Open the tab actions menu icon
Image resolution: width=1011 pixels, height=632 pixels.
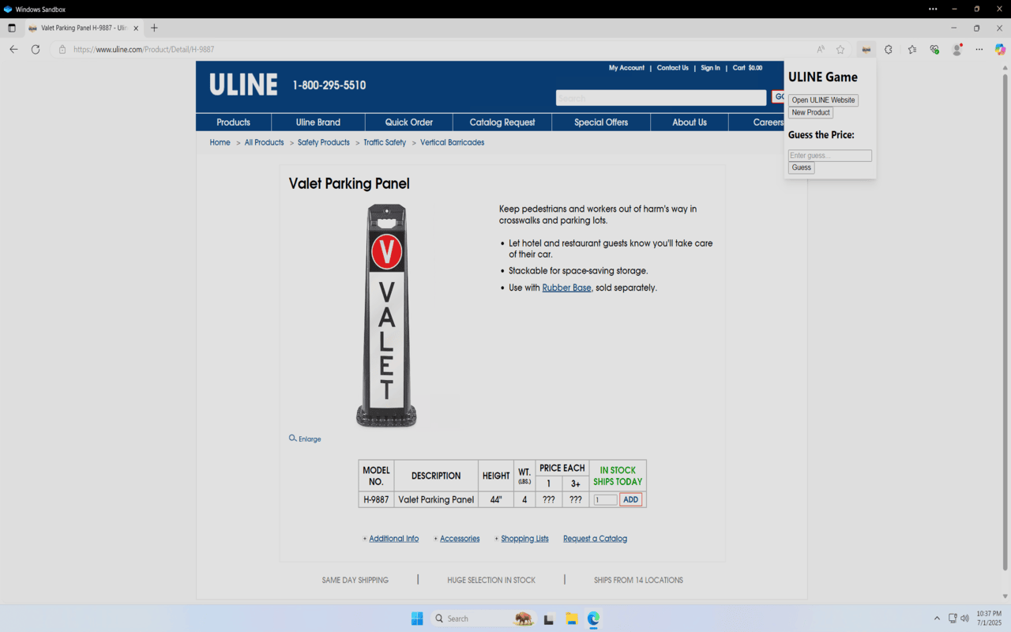pyautogui.click(x=12, y=28)
